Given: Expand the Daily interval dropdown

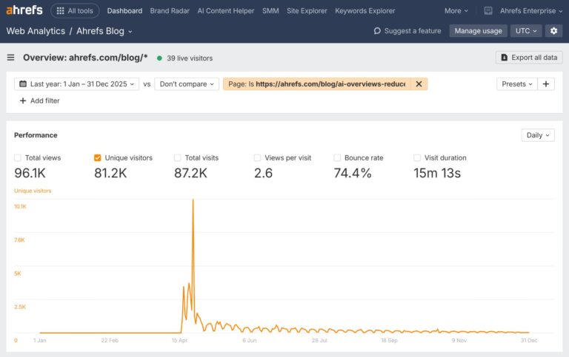Looking at the screenshot, I should [537, 135].
